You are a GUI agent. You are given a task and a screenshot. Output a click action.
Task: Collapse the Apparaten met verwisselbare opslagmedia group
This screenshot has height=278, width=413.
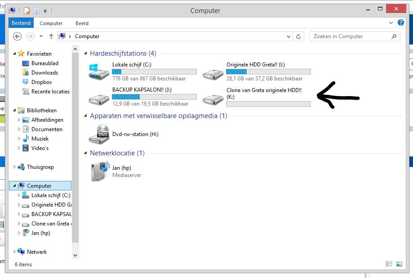click(85, 116)
